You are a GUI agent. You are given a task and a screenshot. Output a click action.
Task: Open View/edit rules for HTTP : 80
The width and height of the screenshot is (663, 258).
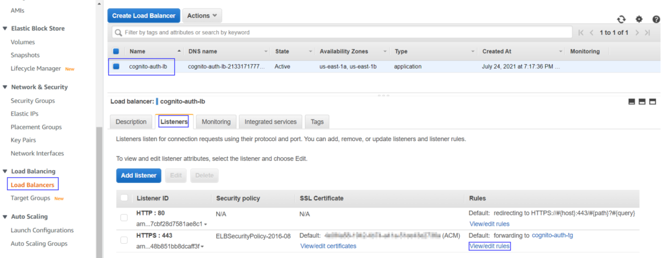coord(489,224)
